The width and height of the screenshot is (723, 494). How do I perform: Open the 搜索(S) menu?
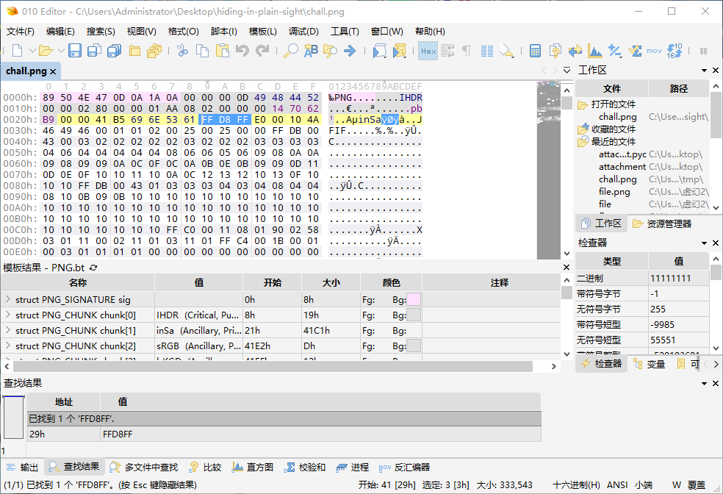101,32
